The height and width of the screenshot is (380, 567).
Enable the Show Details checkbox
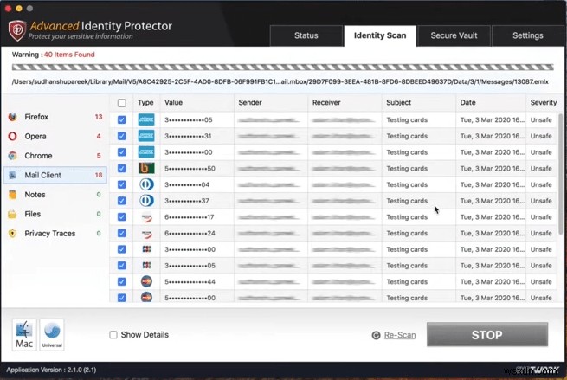[113, 335]
